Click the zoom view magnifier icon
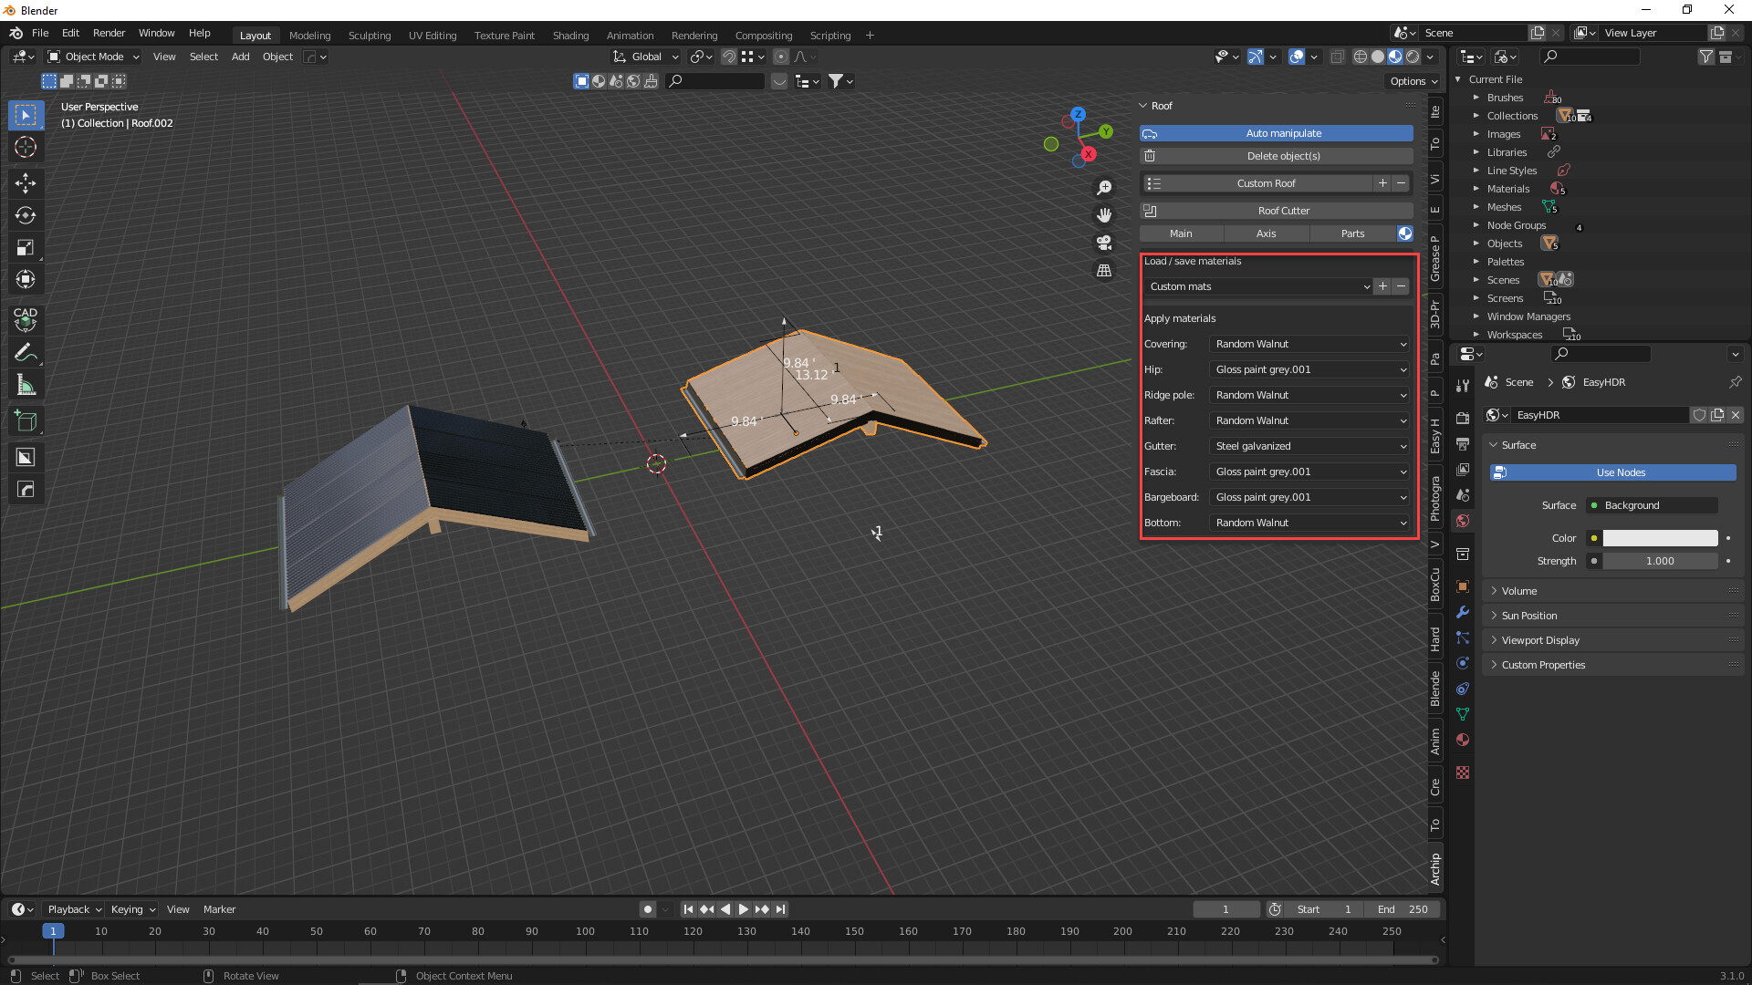Image resolution: width=1752 pixels, height=985 pixels. [x=1104, y=187]
